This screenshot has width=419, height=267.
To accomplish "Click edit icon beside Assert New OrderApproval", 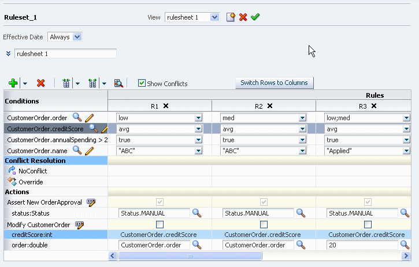I will point(91,202).
